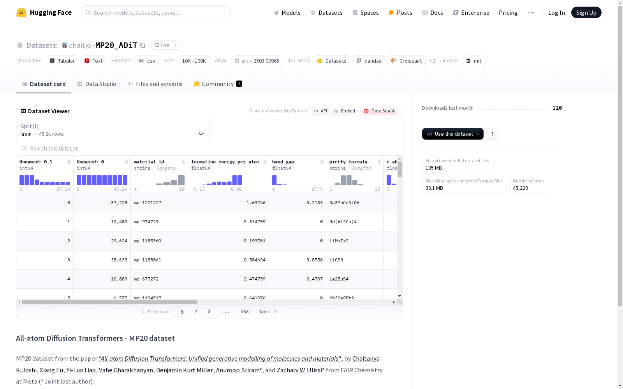Click the horizontal scrollbar of the table
The height and width of the screenshot is (389, 623).
(x=110, y=302)
